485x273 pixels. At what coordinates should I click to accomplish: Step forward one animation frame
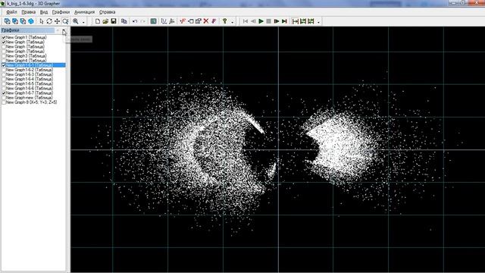[x=277, y=21]
